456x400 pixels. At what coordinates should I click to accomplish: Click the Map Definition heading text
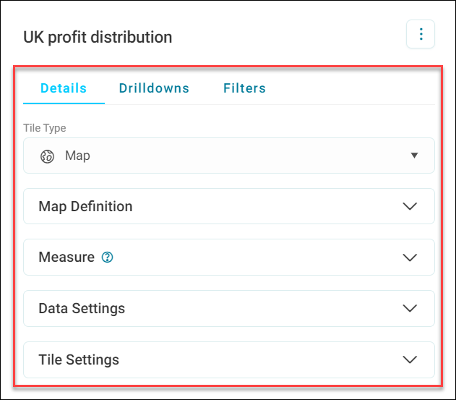[85, 206]
